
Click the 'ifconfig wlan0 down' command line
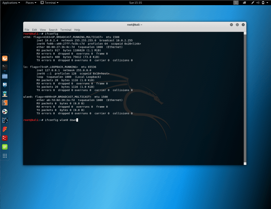60,120
